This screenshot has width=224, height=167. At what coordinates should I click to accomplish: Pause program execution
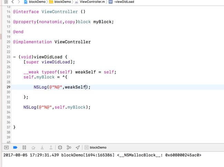[x=24, y=147]
